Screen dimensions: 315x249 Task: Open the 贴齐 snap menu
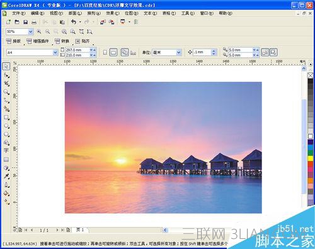[83, 41]
